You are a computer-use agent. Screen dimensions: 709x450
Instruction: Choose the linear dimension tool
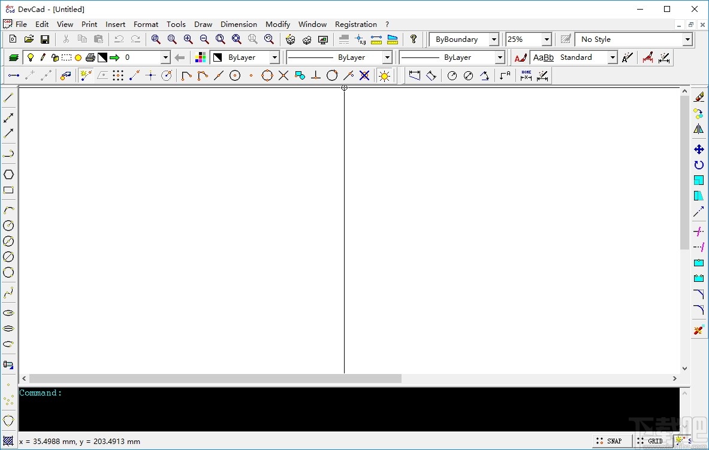tap(415, 75)
